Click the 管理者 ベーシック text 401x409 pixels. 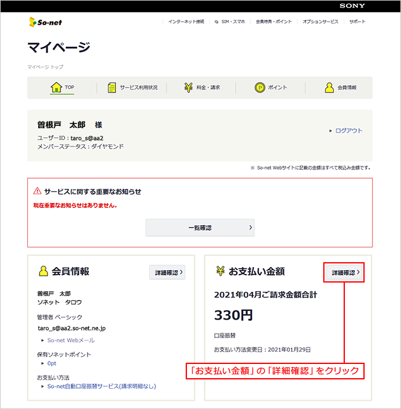click(59, 317)
